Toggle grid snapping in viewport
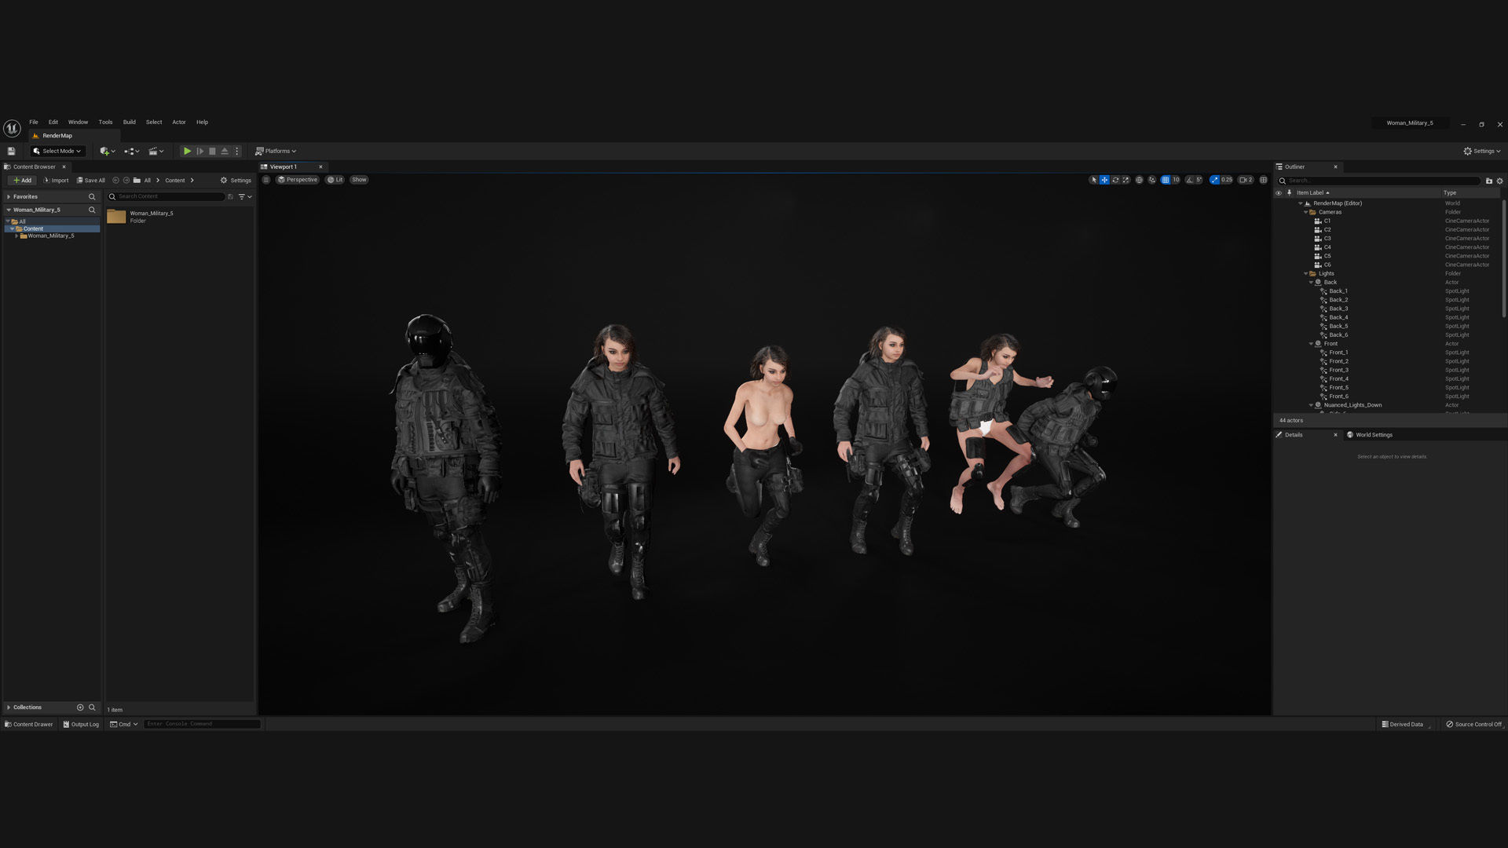Screen dimensions: 1508x848 (1166, 180)
